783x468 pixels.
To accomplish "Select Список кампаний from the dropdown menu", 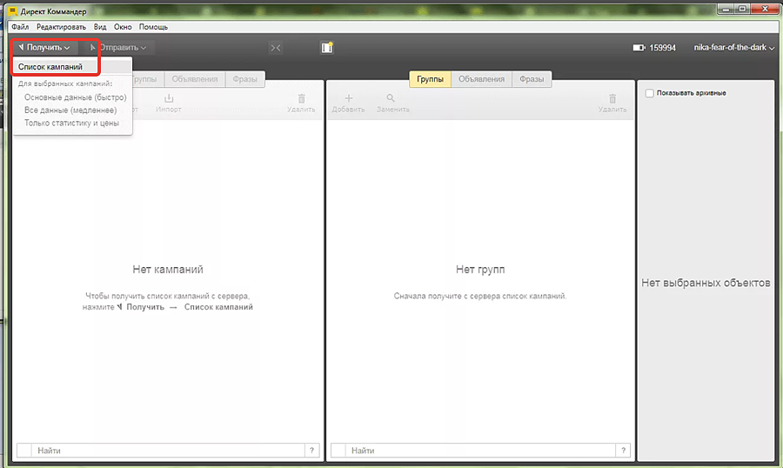I will pos(50,66).
